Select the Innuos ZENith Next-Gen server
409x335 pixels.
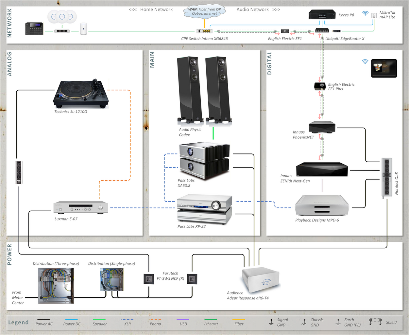click(322, 170)
